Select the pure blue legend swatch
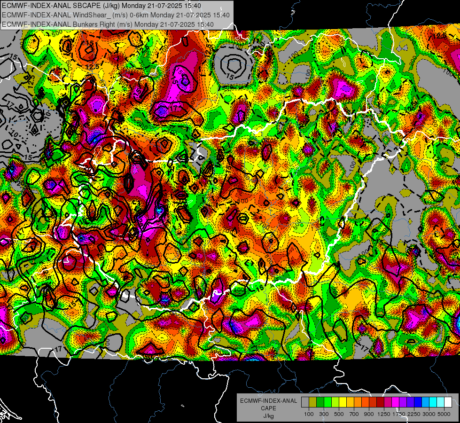460x423 pixels. [x=418, y=402]
